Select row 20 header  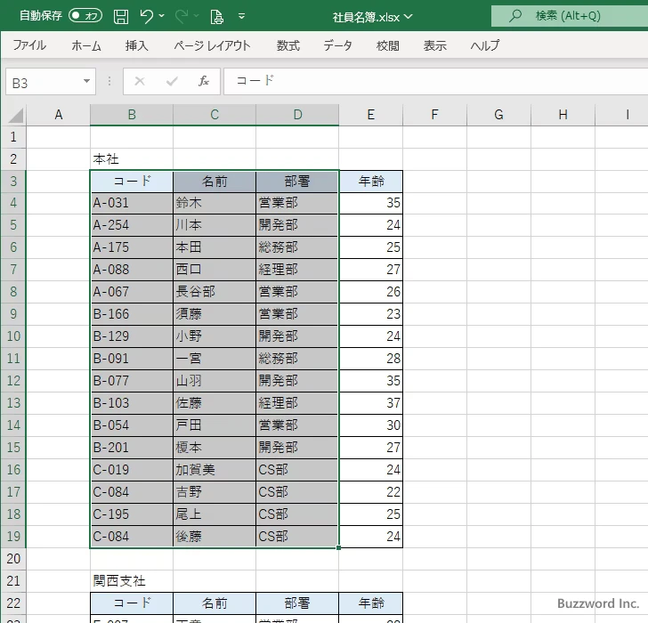[x=13, y=559]
